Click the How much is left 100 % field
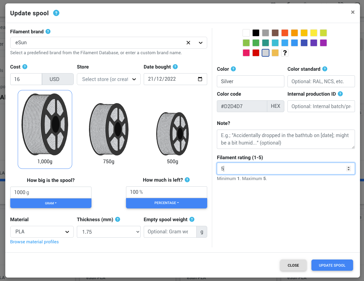364x281 pixels. click(x=166, y=192)
